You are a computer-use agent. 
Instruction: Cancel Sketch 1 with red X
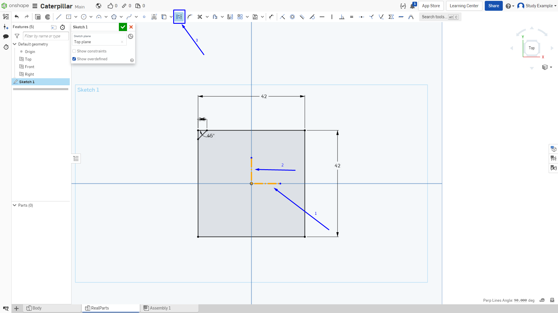131,27
